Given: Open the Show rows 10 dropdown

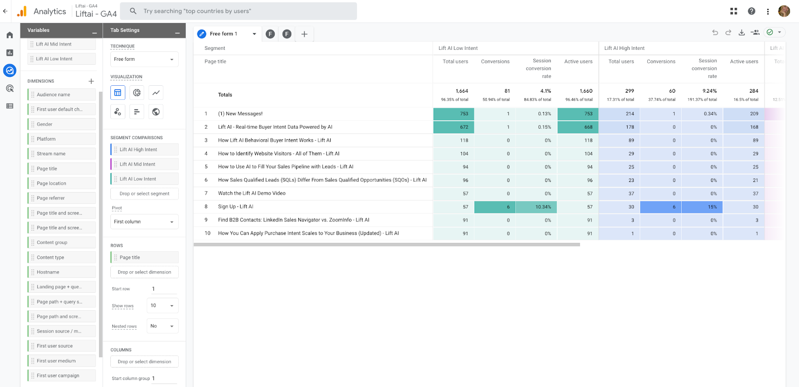Looking at the screenshot, I should coord(162,306).
